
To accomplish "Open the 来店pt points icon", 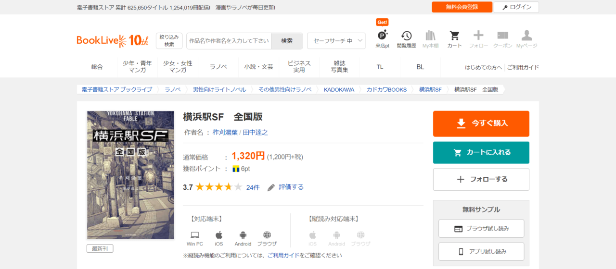I will pos(382,38).
